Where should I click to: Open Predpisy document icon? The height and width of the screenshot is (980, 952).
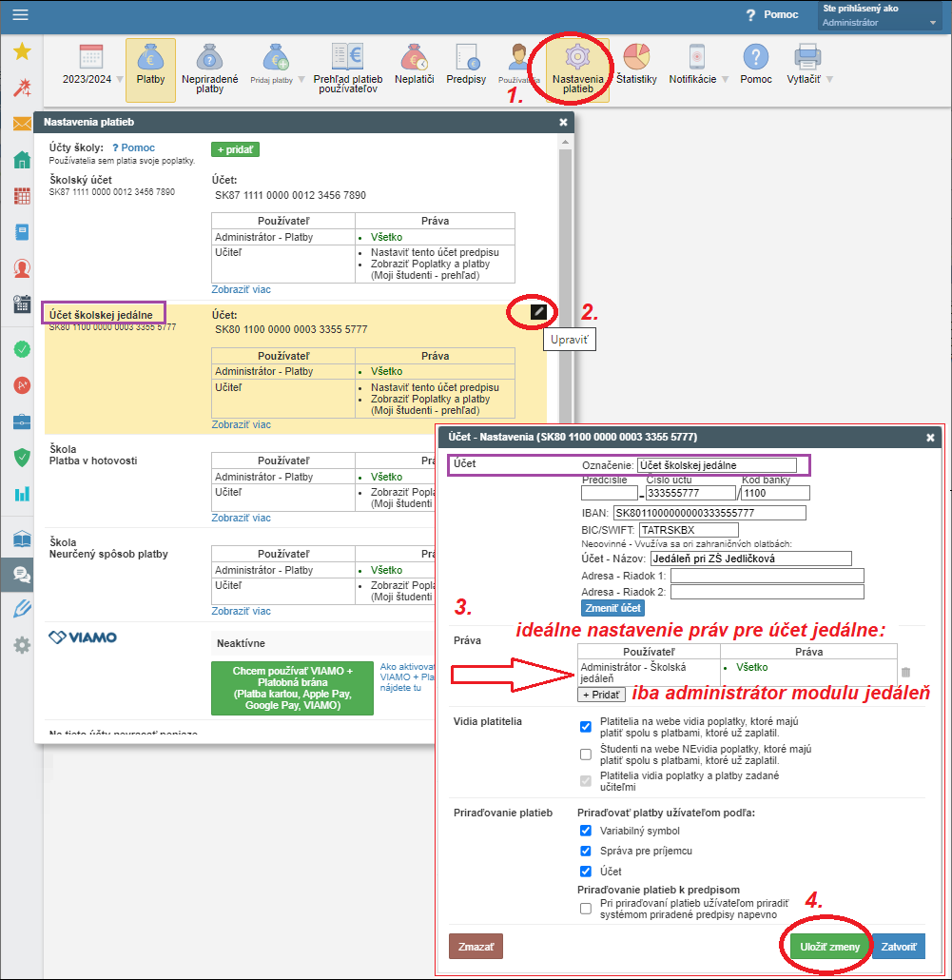466,59
